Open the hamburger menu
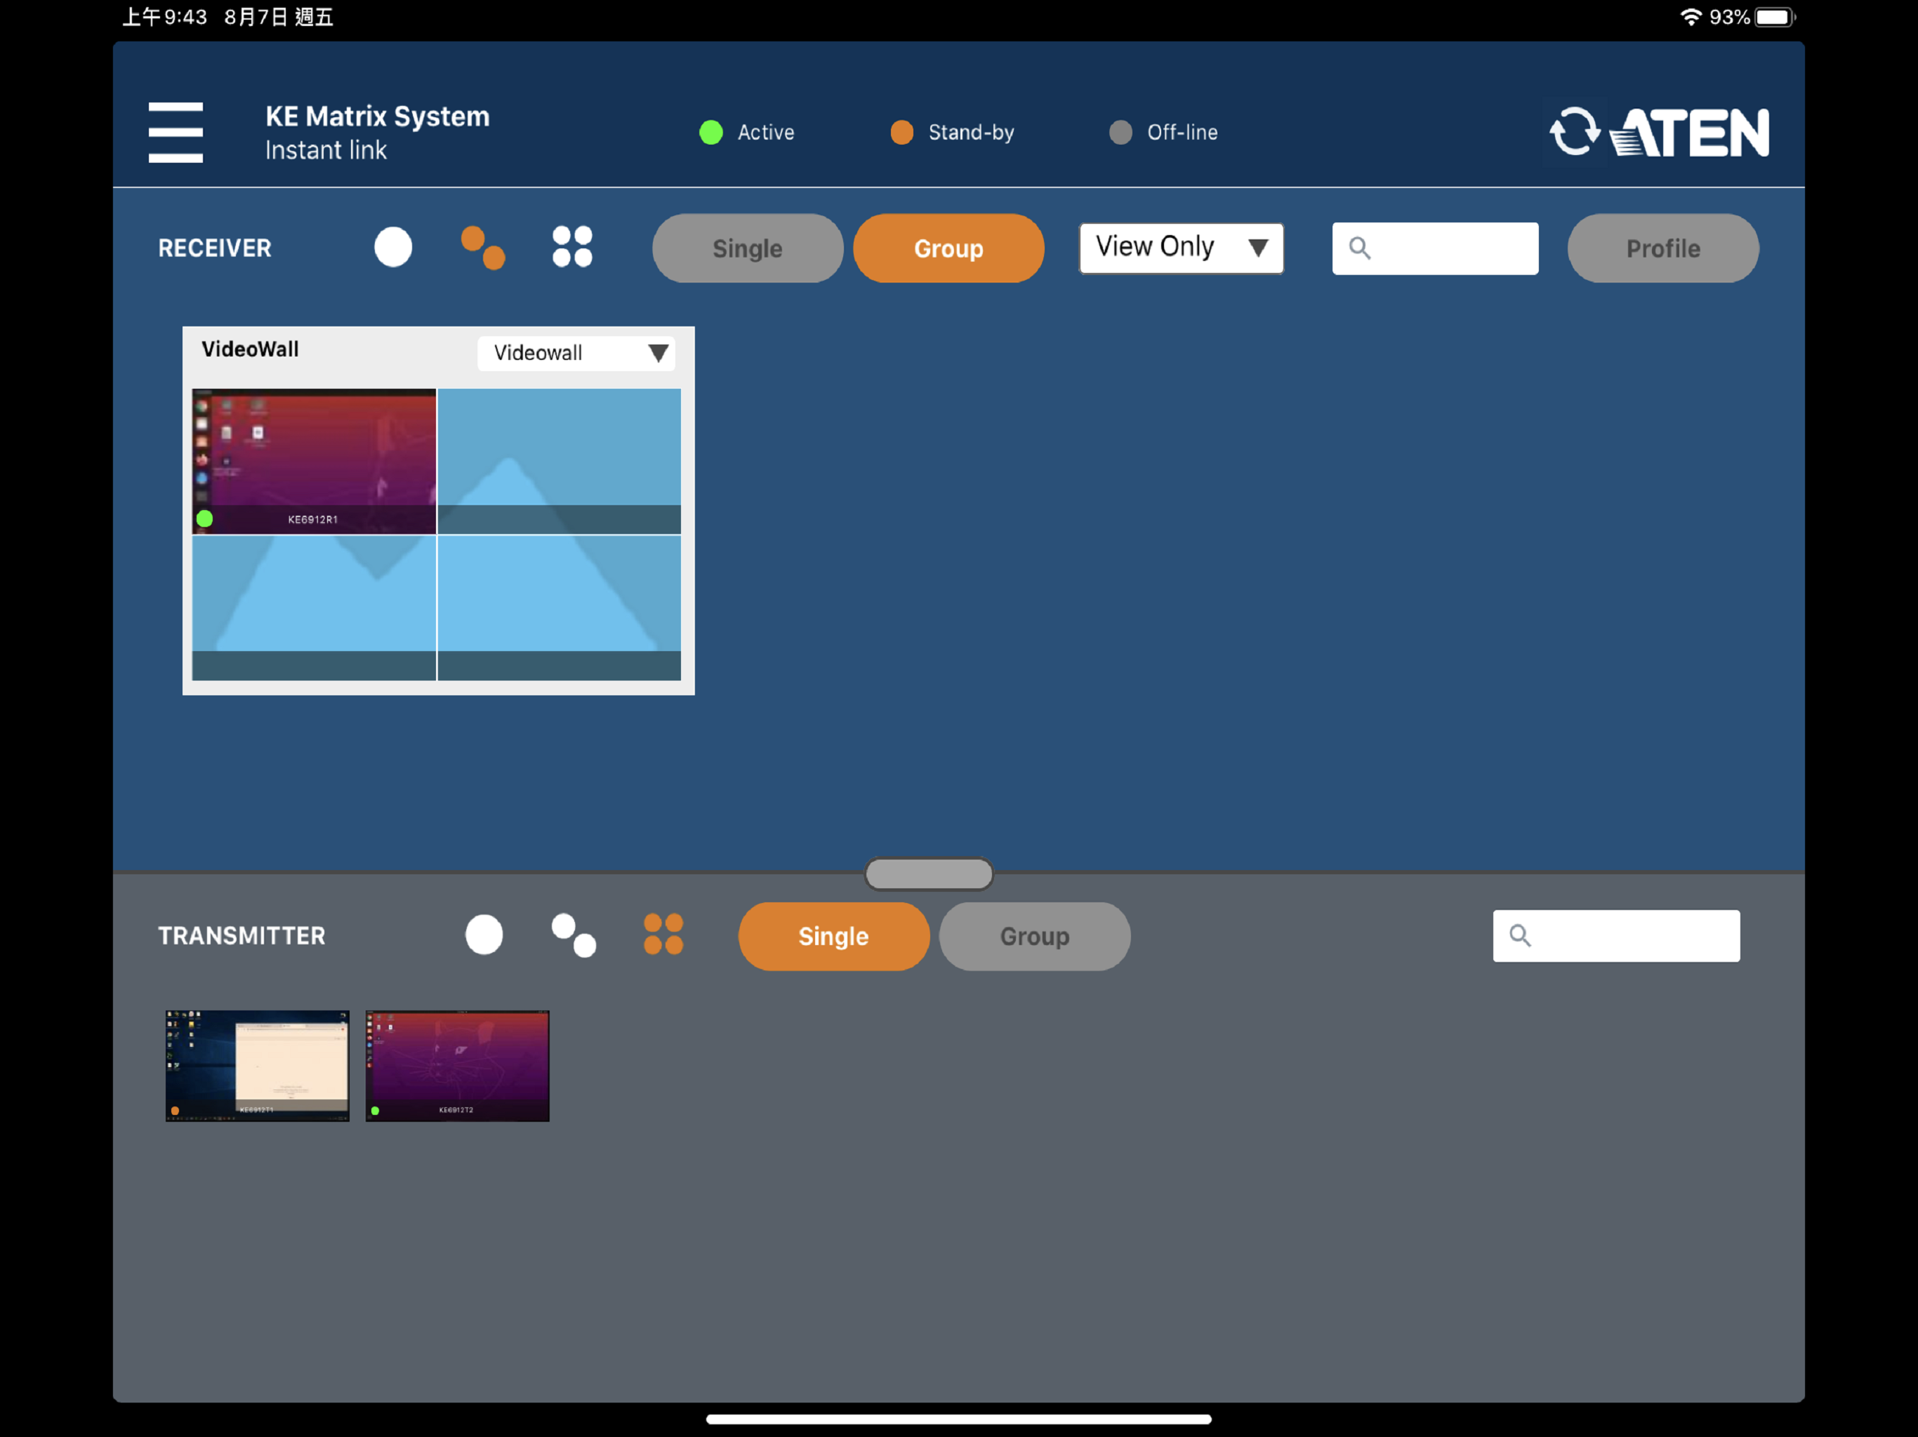 click(x=175, y=133)
